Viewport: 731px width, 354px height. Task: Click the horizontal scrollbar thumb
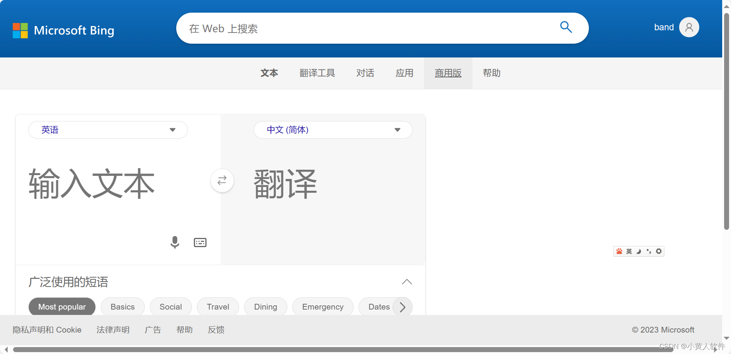coord(343,349)
